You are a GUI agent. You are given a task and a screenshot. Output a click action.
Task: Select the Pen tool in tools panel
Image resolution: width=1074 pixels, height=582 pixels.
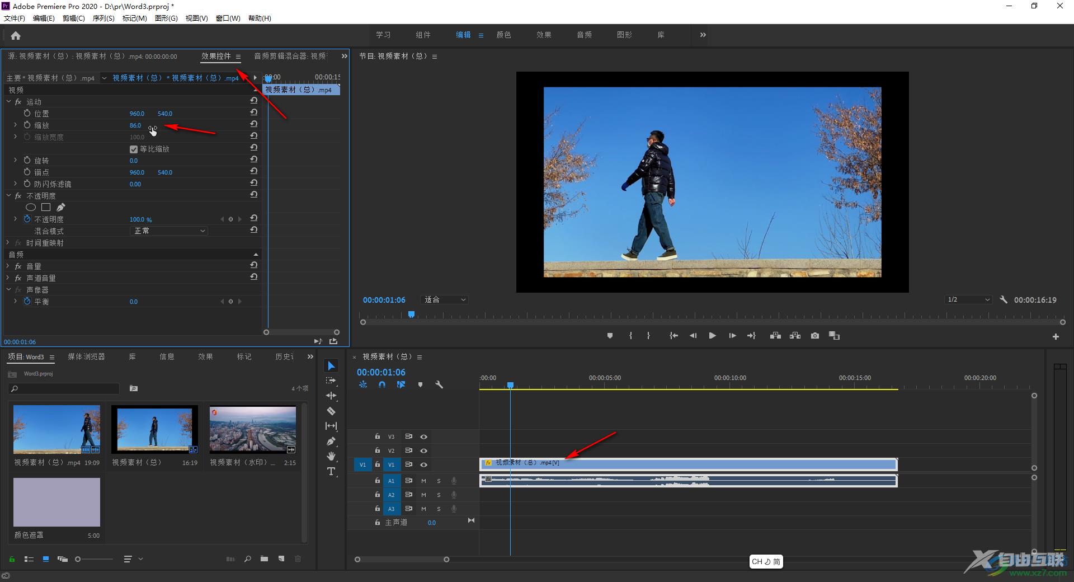(331, 441)
